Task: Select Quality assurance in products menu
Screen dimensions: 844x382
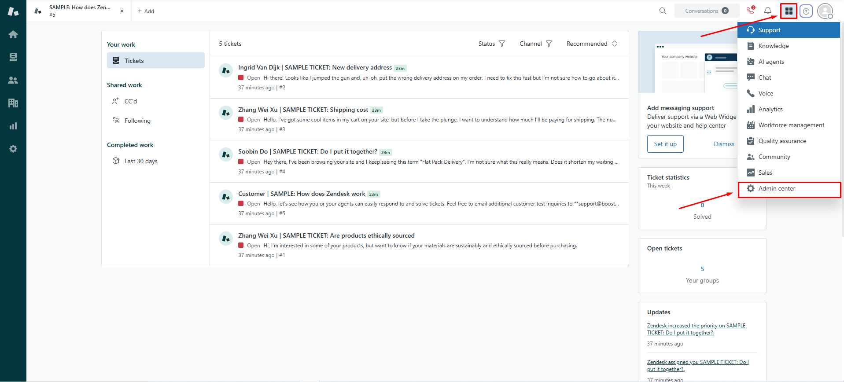Action: (x=789, y=141)
